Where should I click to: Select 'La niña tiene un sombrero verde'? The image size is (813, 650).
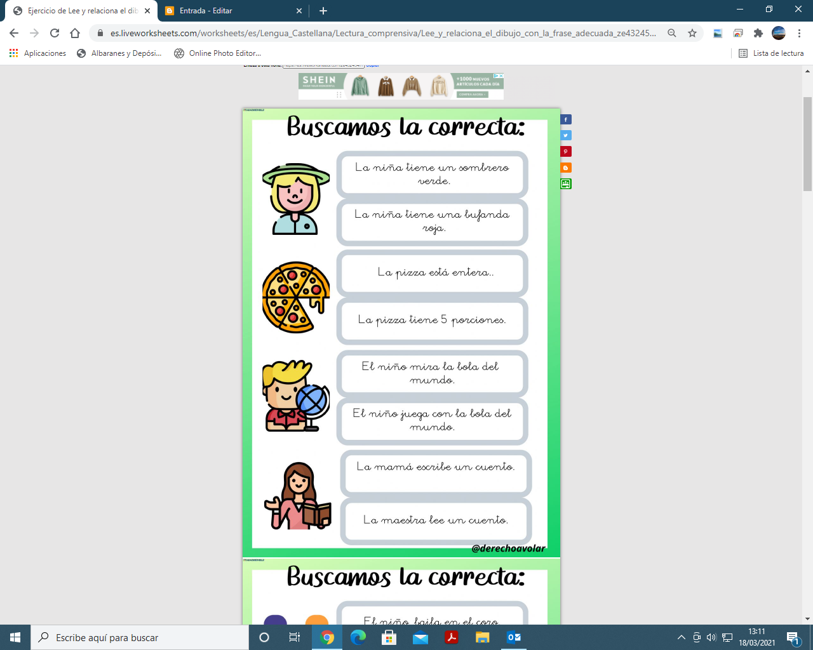(432, 174)
